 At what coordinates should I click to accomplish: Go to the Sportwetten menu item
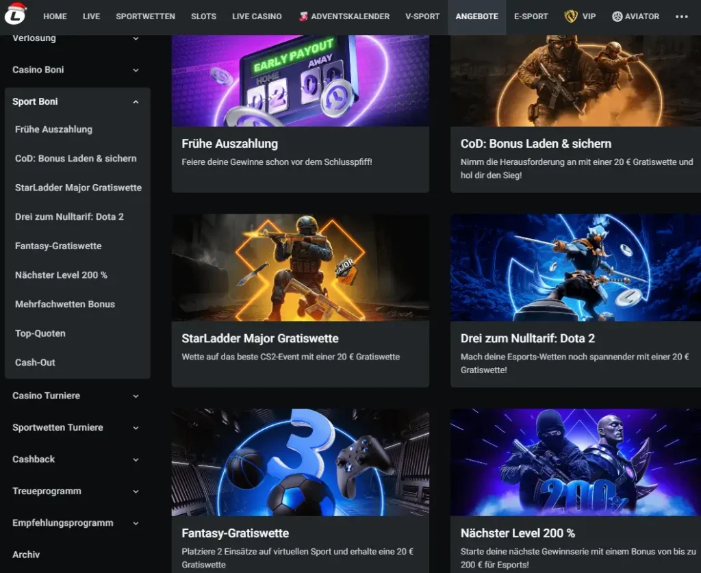click(145, 16)
